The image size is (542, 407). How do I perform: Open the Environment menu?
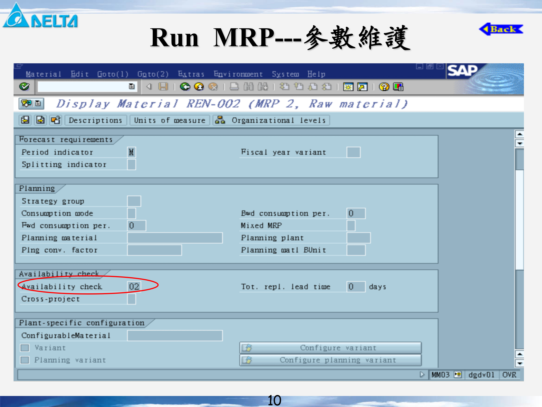pos(238,74)
